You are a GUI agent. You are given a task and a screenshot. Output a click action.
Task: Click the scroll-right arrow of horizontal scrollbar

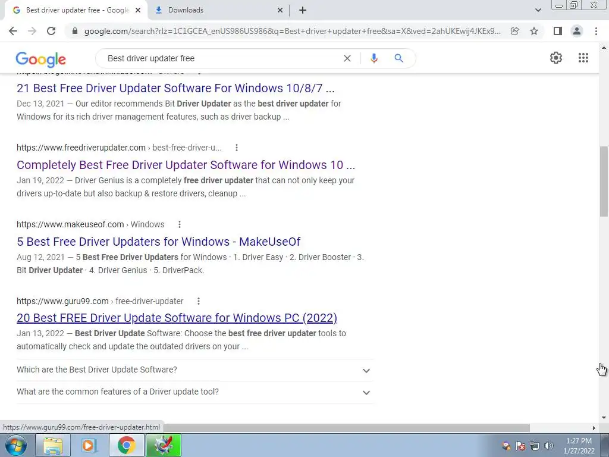(594, 428)
